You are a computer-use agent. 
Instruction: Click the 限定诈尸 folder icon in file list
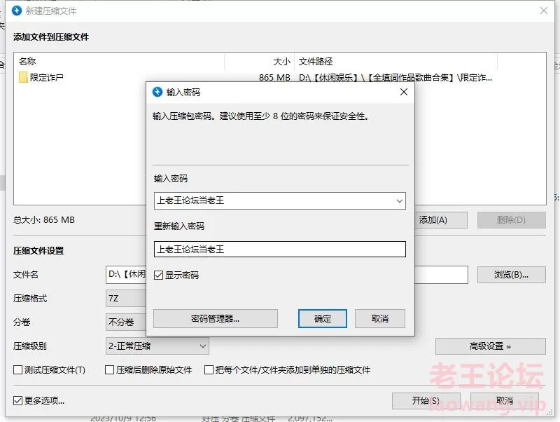(x=23, y=78)
